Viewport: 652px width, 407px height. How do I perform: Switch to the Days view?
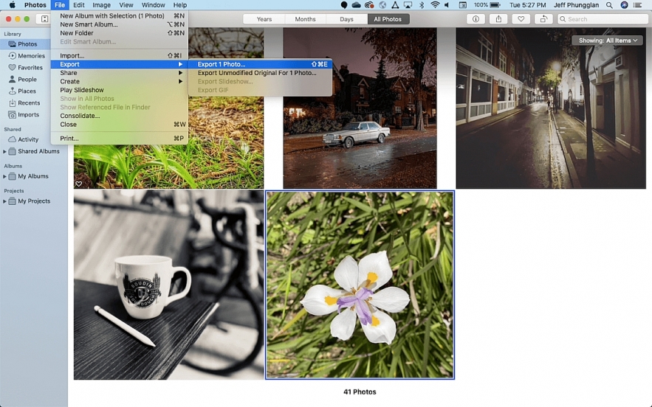(x=346, y=19)
